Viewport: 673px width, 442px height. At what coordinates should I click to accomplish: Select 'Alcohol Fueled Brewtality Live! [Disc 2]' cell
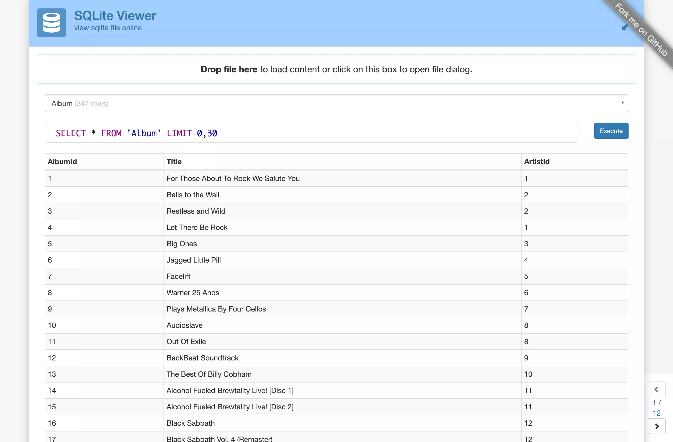(x=342, y=407)
